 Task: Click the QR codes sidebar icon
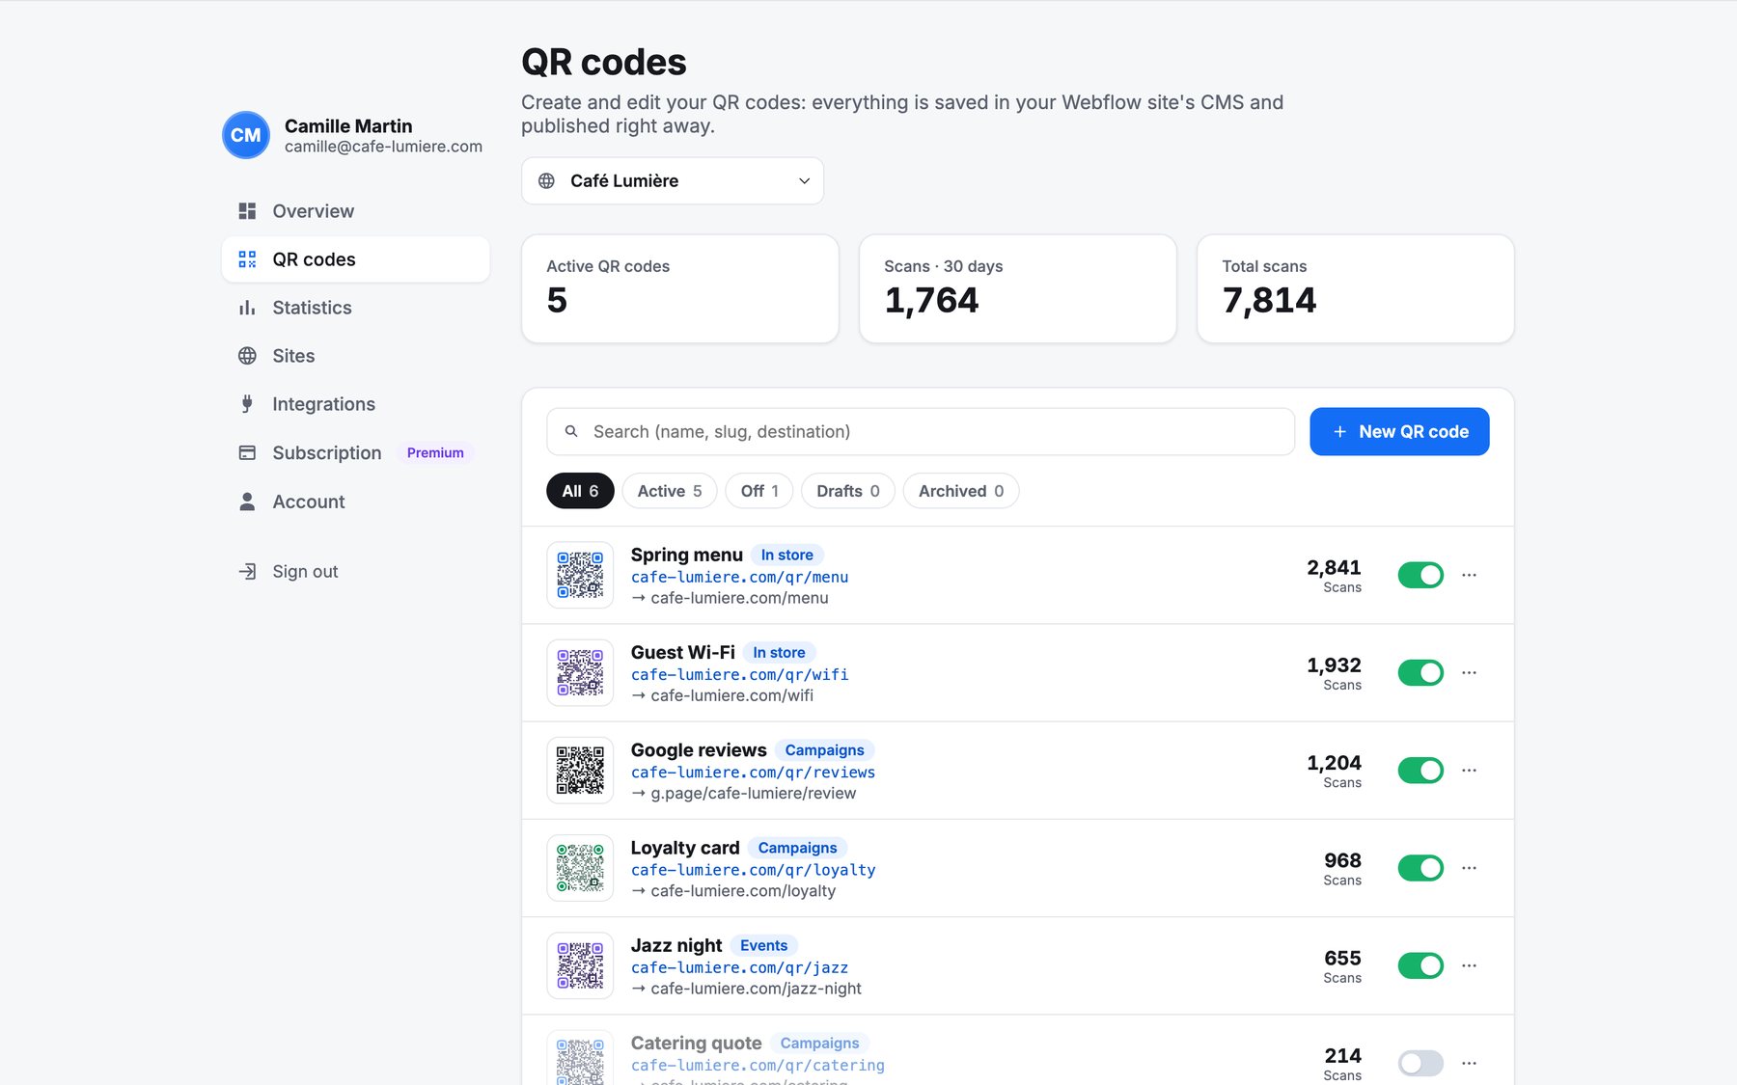pos(247,259)
